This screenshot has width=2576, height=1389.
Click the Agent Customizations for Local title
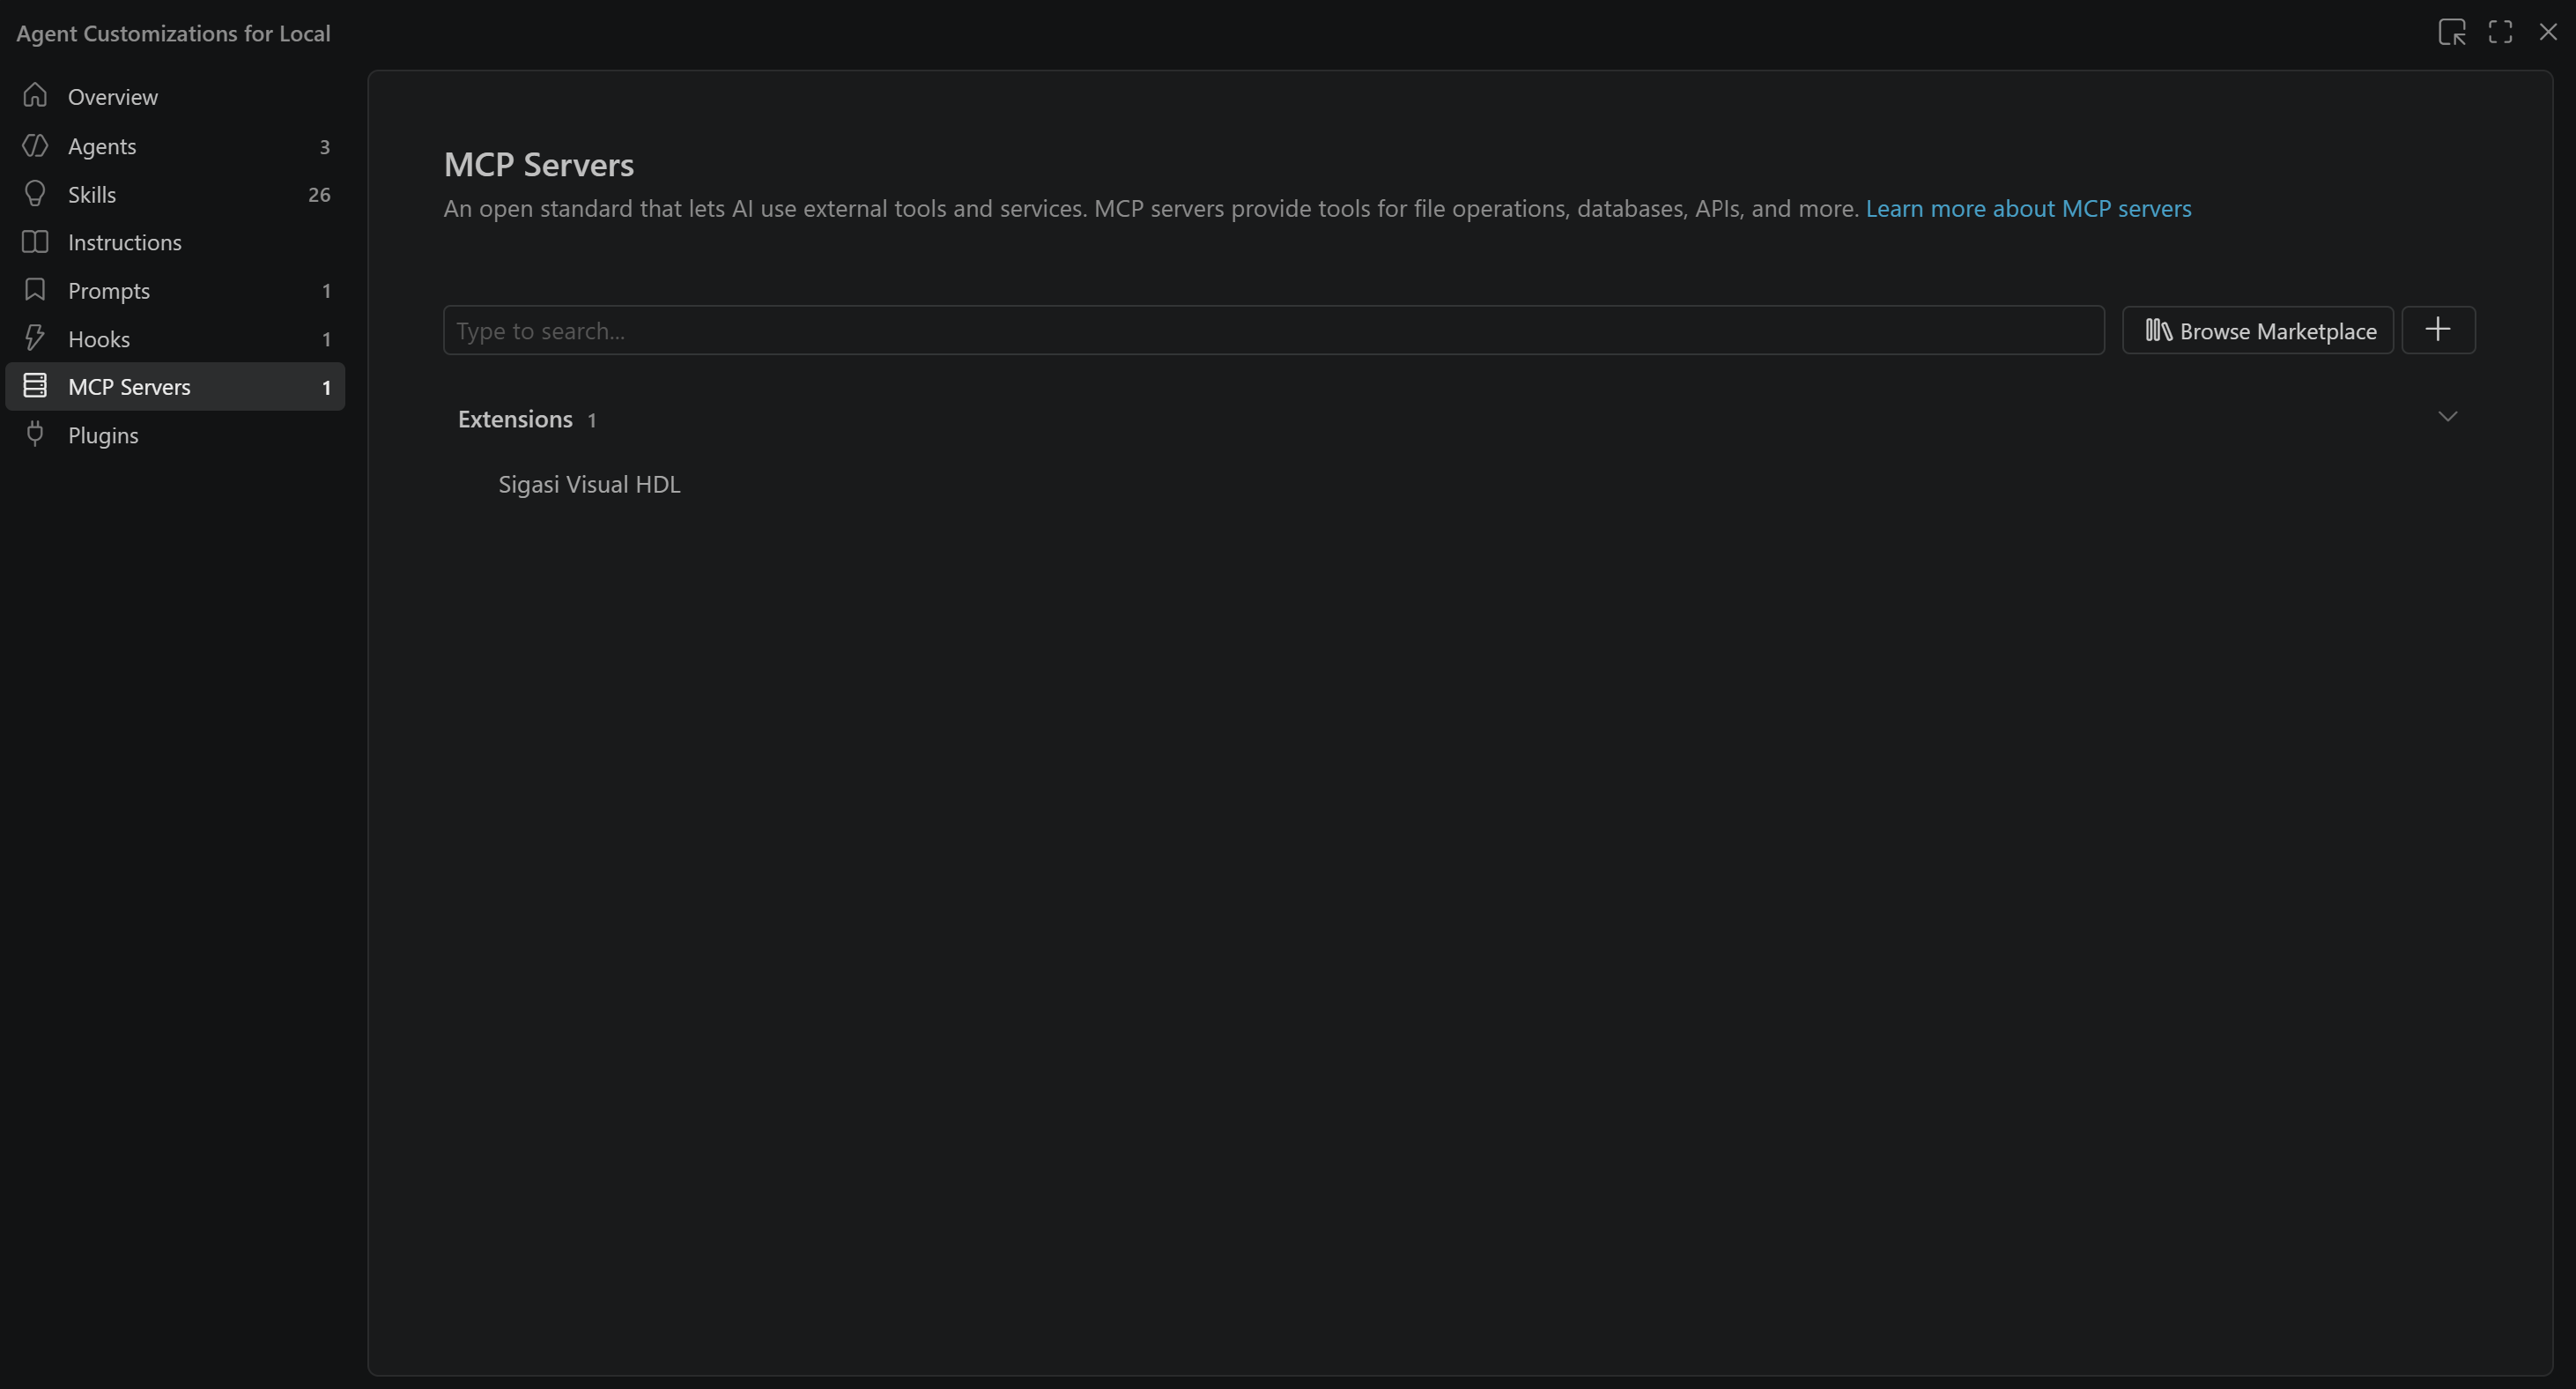[x=173, y=33]
